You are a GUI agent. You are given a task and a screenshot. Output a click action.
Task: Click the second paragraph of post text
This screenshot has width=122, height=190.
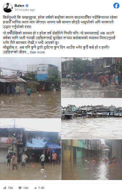click(x=59, y=38)
